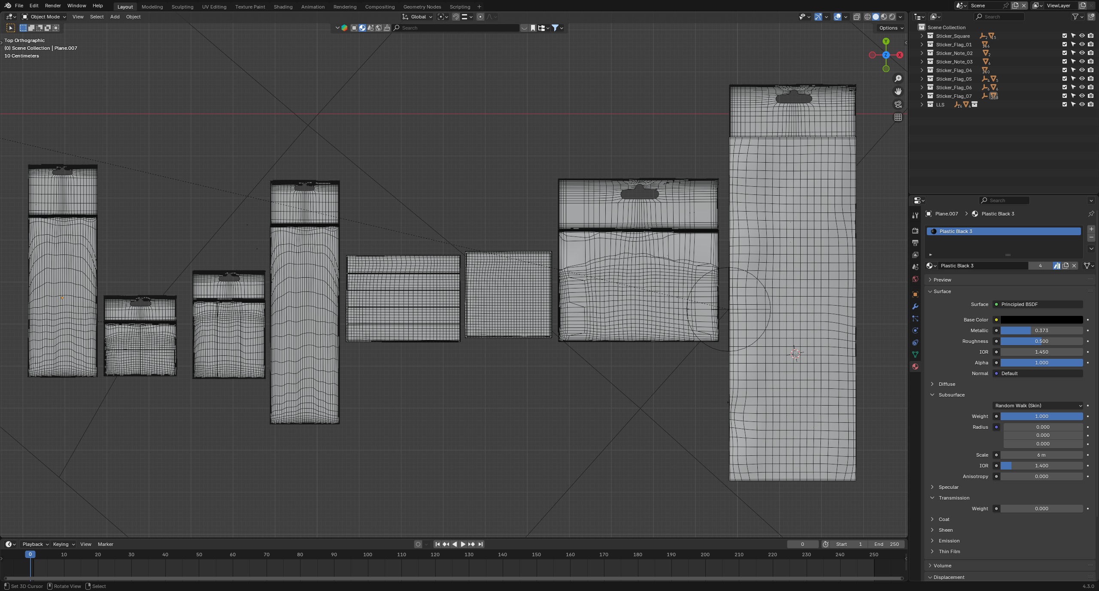The image size is (1099, 591).
Task: Toggle X-ray mode in viewport header
Action: (856, 17)
